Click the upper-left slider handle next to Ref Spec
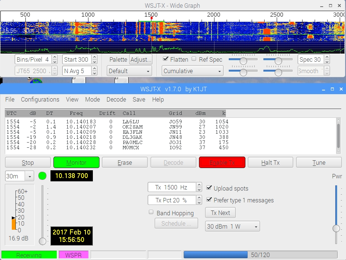The width and height of the screenshot is (346, 260). pyautogui.click(x=243, y=61)
